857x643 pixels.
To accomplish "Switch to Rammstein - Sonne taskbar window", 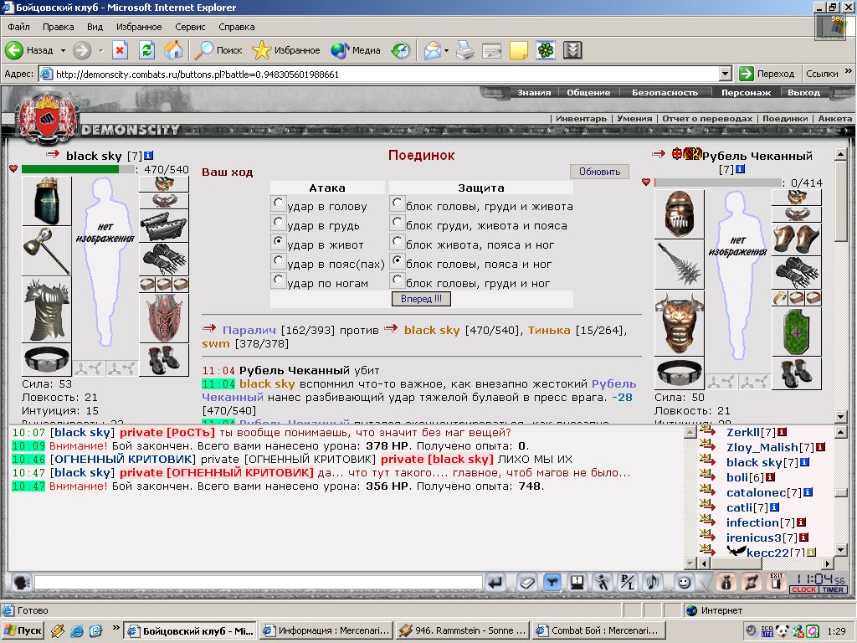I will [464, 630].
